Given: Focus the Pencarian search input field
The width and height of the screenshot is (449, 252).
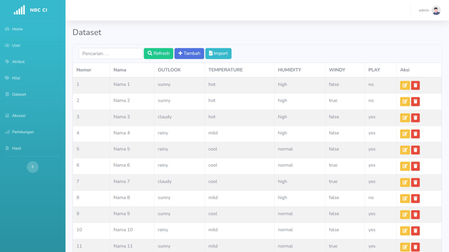Looking at the screenshot, I should coord(110,54).
